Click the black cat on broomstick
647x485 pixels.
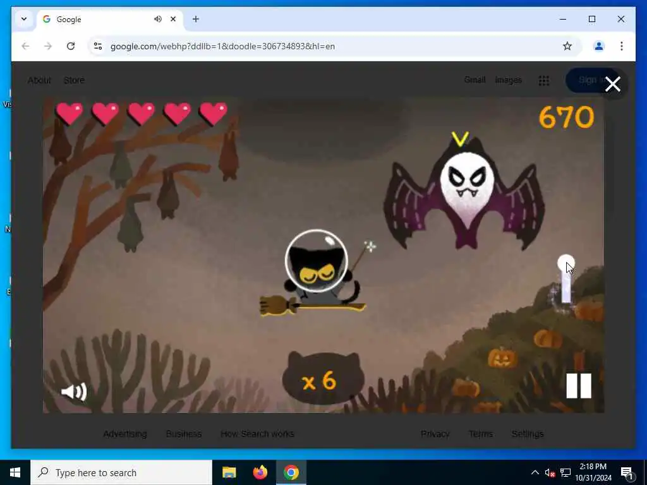316,274
